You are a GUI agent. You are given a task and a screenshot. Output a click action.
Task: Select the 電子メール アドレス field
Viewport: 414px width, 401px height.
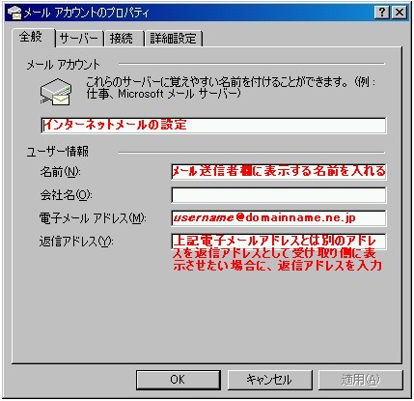279,218
